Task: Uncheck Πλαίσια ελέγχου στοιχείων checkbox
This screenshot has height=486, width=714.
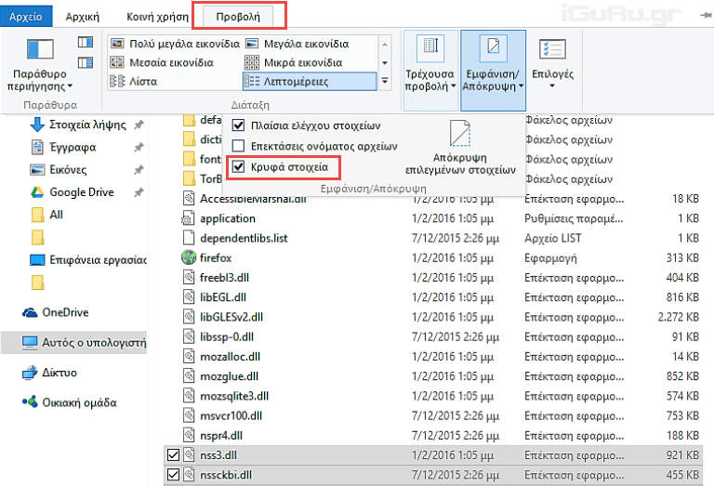Action: click(x=238, y=125)
